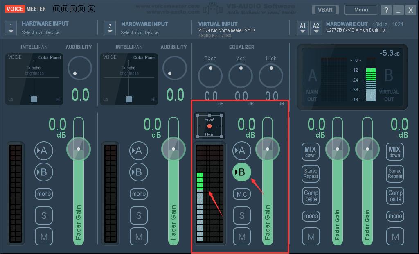Click the Hardware Input 2 fader gain knob
419x254 pixels.
tap(173, 149)
